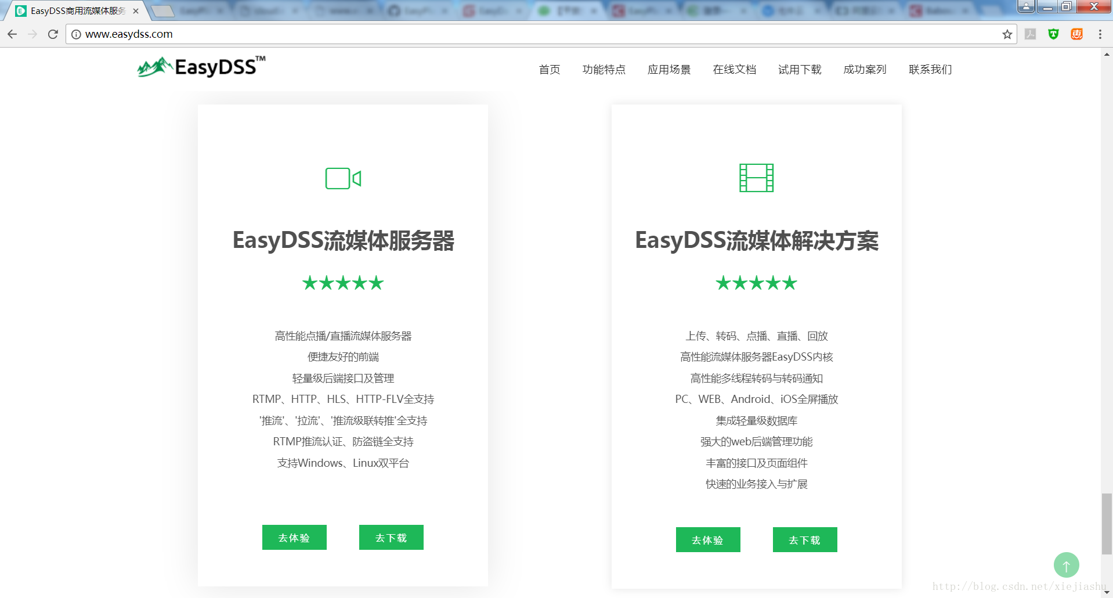Click text 上传、转码、点播、直播、回放
The image size is (1113, 598).
pos(756,336)
